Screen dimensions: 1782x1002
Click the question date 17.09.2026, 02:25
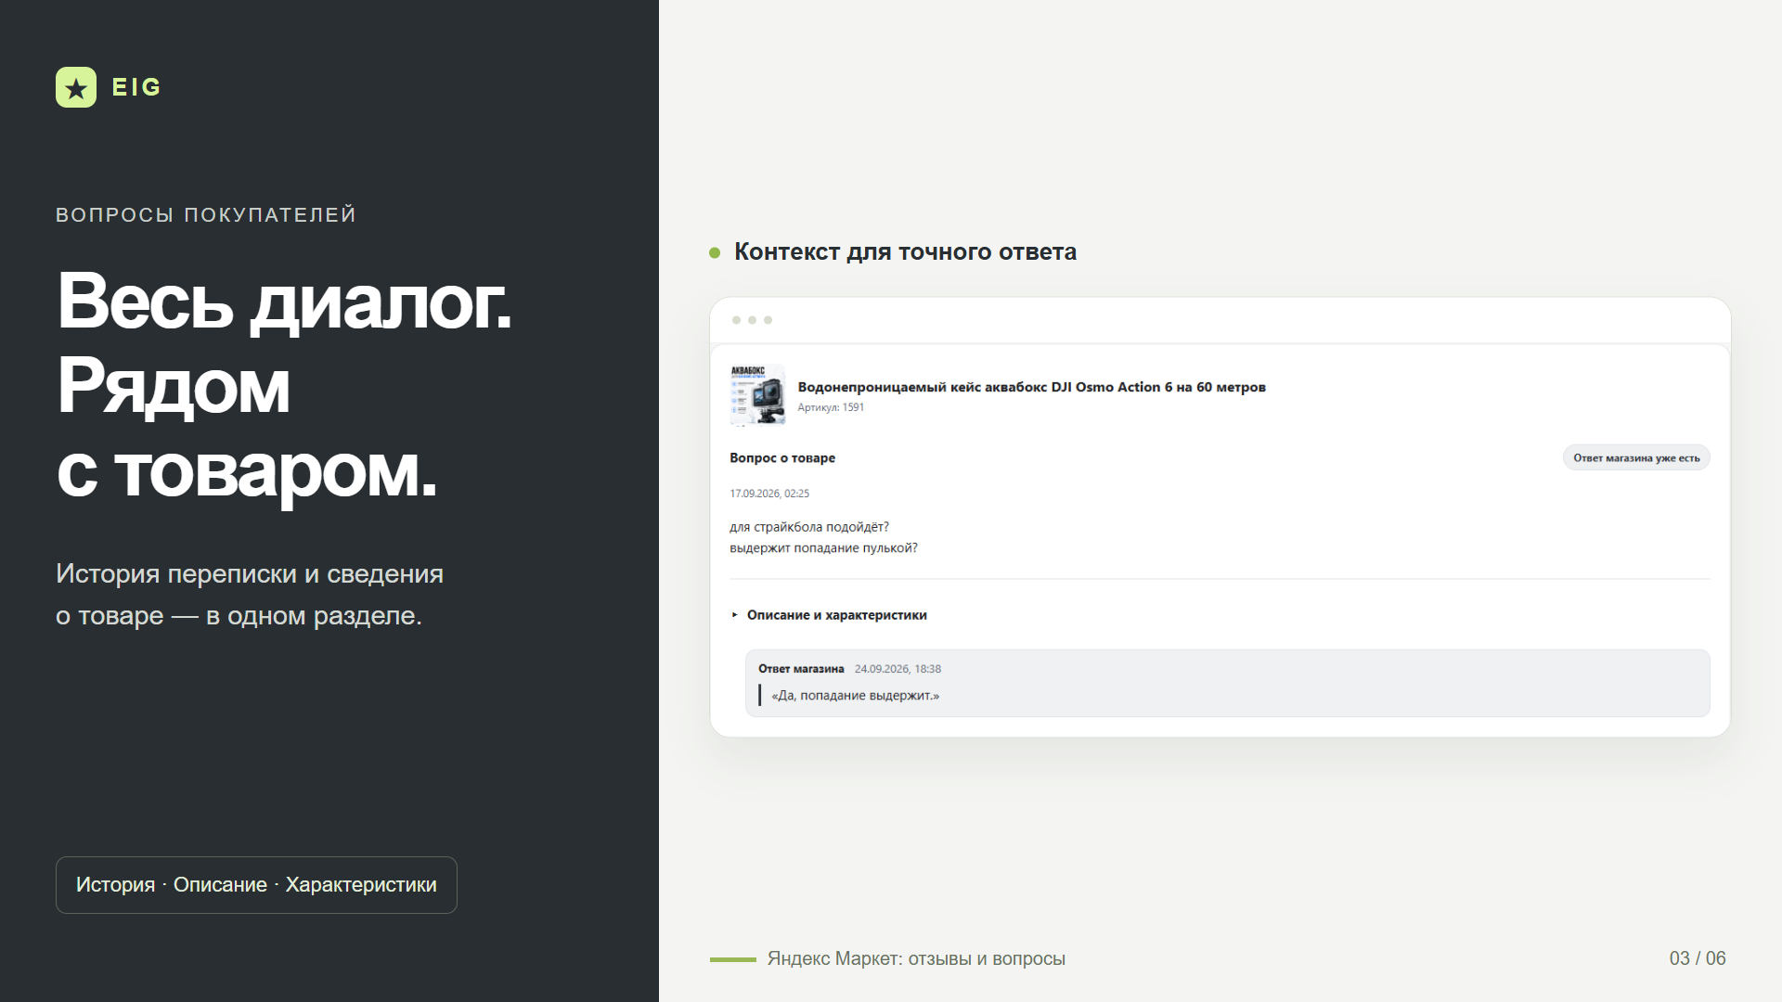[x=769, y=494]
